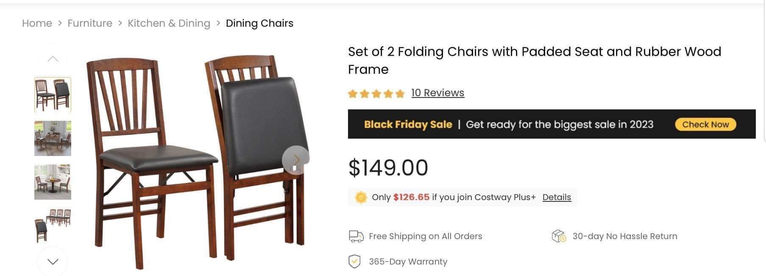The image size is (766, 276).
Task: Click the next-image arrow on product photo
Action: 297,160
